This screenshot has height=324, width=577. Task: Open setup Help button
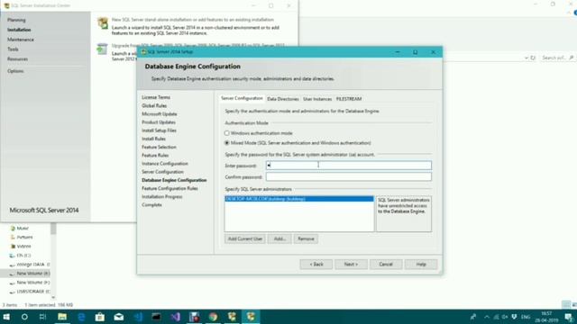pos(421,264)
